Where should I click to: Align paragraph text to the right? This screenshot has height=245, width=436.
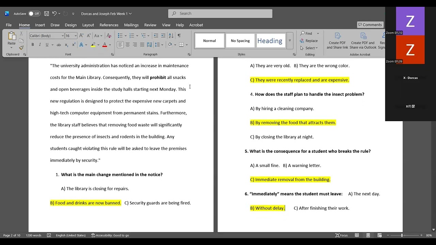(135, 45)
